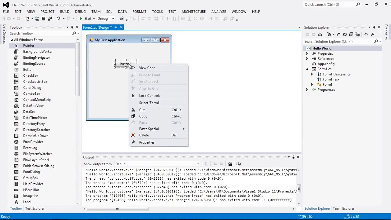Image resolution: width=391 pixels, height=220 pixels.
Task: Click Home icon in Solution Explorer
Action: point(320,34)
